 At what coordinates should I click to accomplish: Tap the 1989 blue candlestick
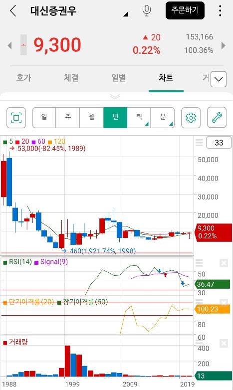coord(9,182)
